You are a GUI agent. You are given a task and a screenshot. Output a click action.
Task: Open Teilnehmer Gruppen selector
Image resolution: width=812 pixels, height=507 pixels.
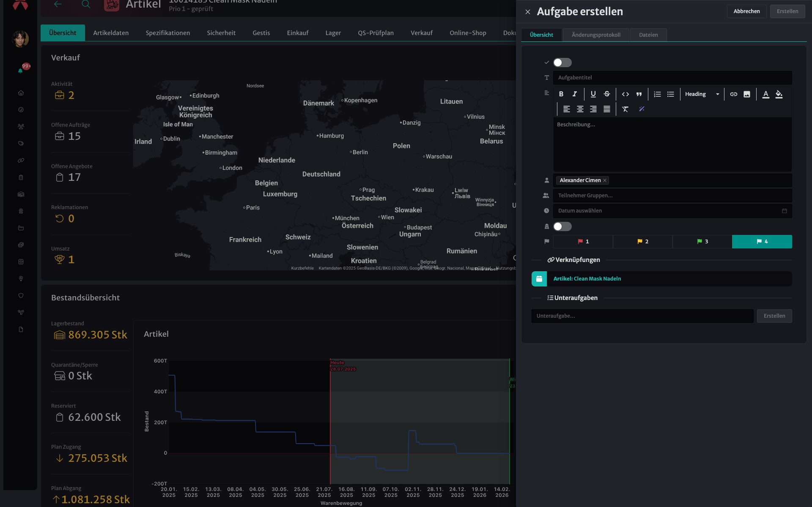pyautogui.click(x=672, y=196)
